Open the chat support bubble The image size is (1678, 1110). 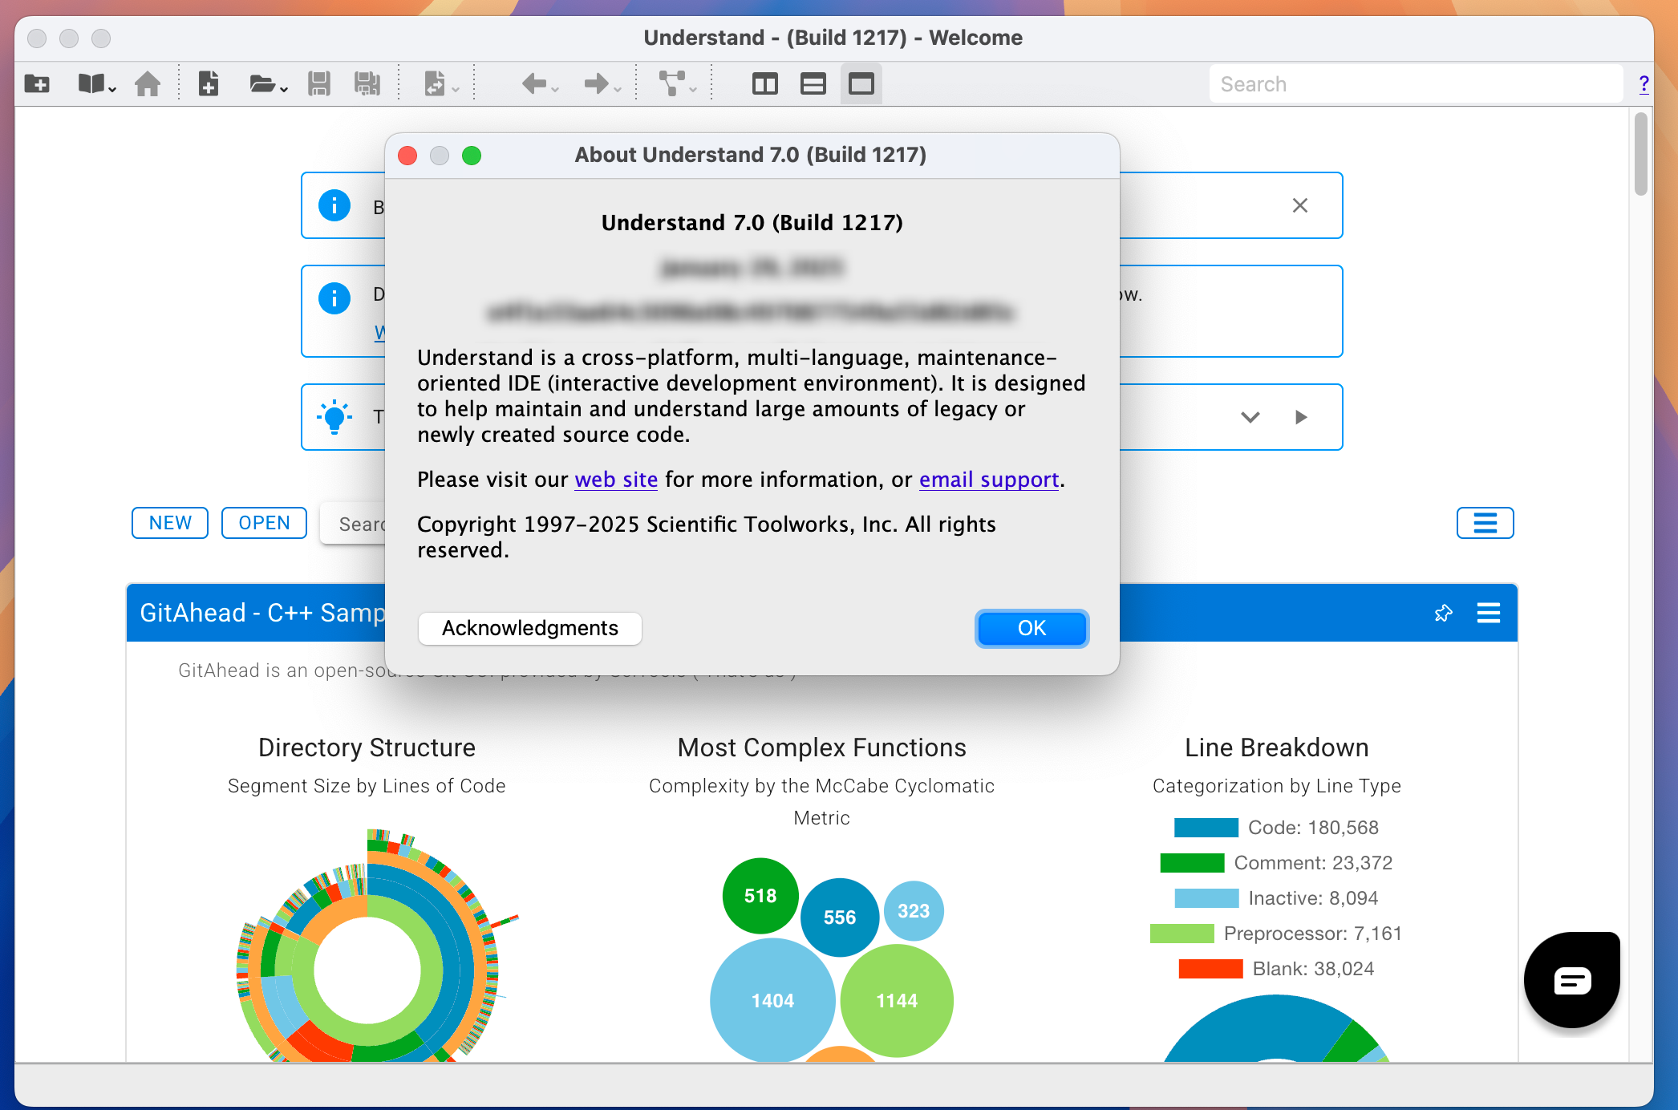(1572, 980)
